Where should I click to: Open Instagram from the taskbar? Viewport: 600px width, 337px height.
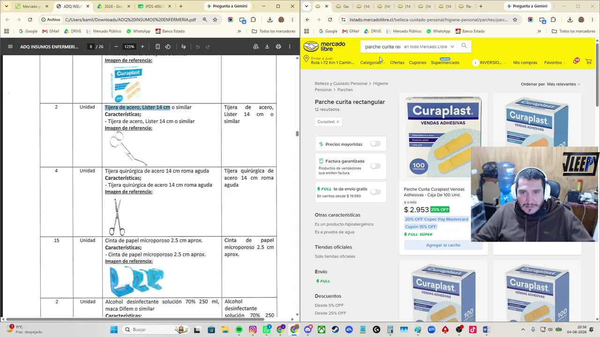point(253,330)
